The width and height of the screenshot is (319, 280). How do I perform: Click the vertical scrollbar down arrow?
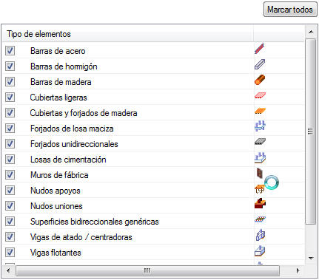[311, 258]
